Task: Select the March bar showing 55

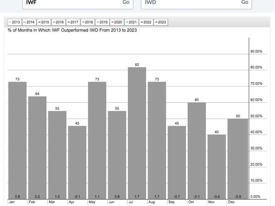Action: (x=57, y=155)
